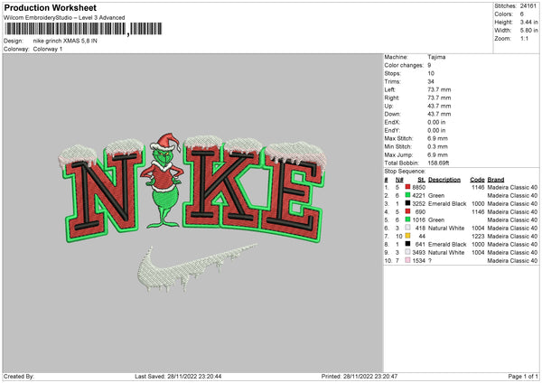Click the 'Created By:' footer label
This screenshot has width=542, height=383.
tap(19, 376)
